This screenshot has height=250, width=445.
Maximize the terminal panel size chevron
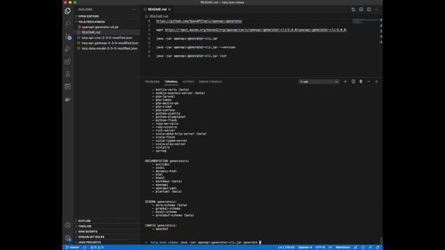(369, 82)
